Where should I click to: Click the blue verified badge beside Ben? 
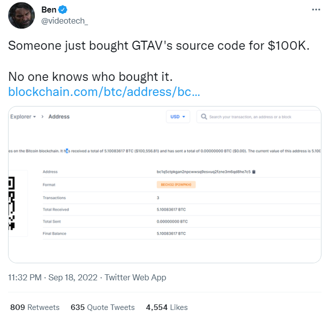tap(63, 10)
